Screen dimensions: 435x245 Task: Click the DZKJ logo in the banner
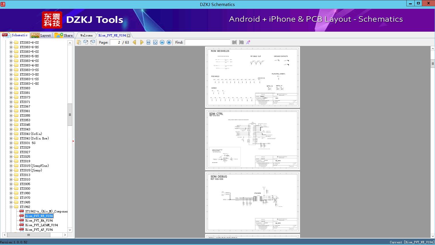coord(52,20)
